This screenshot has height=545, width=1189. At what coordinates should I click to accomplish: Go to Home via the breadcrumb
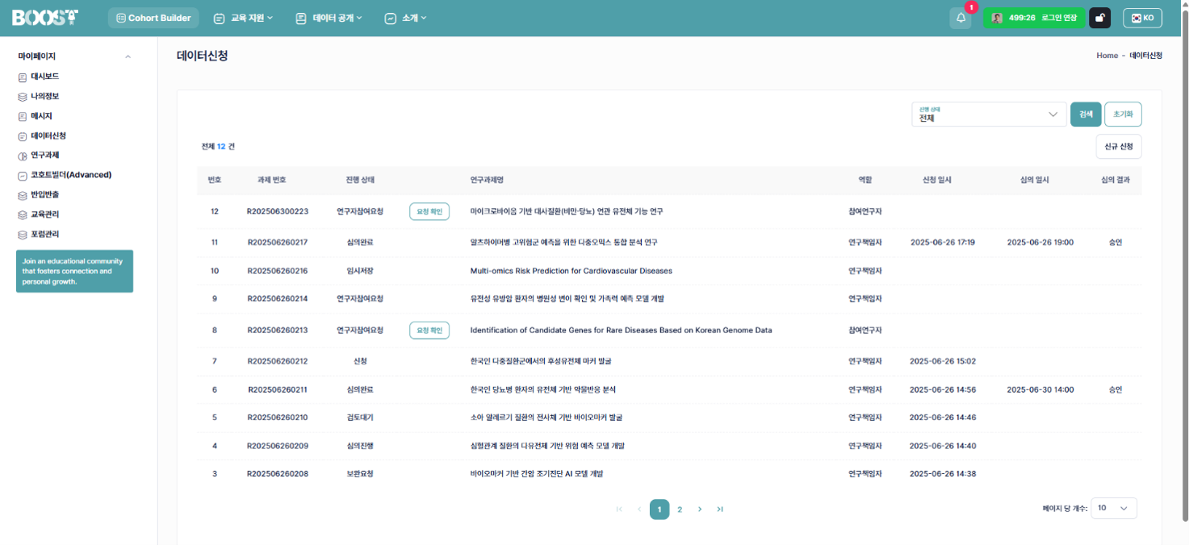[1107, 56]
